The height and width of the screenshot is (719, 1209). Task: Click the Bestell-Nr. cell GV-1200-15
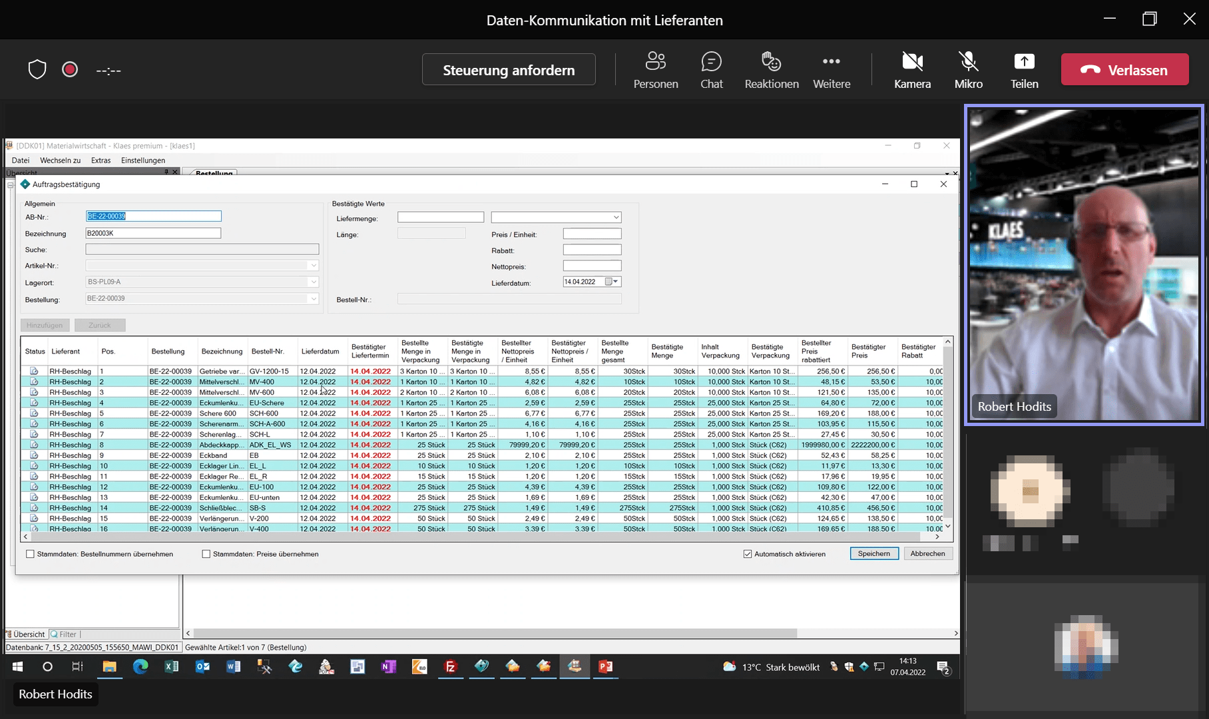tap(272, 371)
